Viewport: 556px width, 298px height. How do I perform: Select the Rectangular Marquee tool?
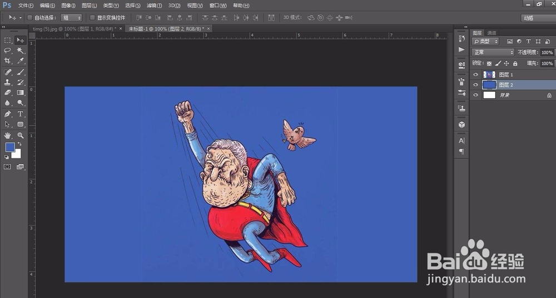pos(7,41)
